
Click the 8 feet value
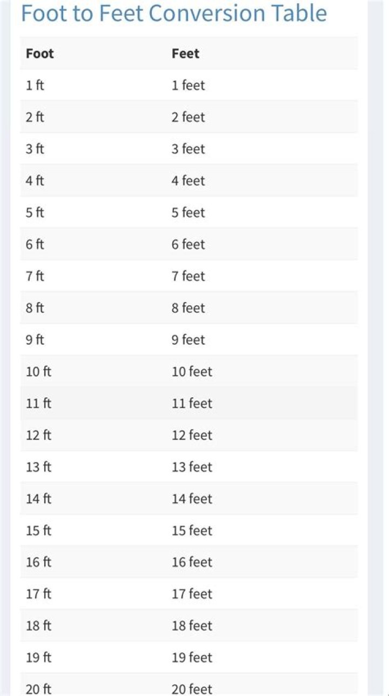coord(189,308)
